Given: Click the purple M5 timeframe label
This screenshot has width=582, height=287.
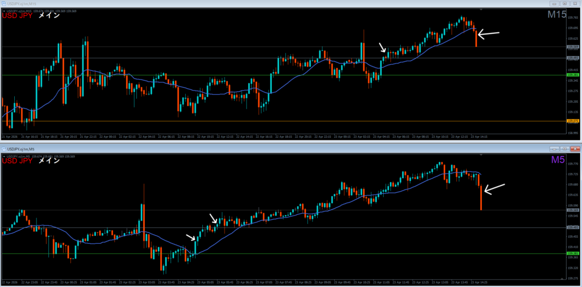Looking at the screenshot, I should (x=559, y=160).
